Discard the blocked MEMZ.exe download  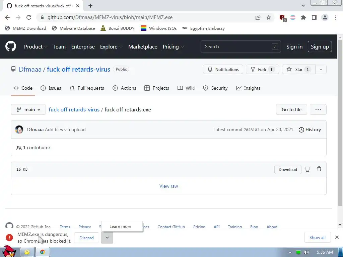[86, 238]
